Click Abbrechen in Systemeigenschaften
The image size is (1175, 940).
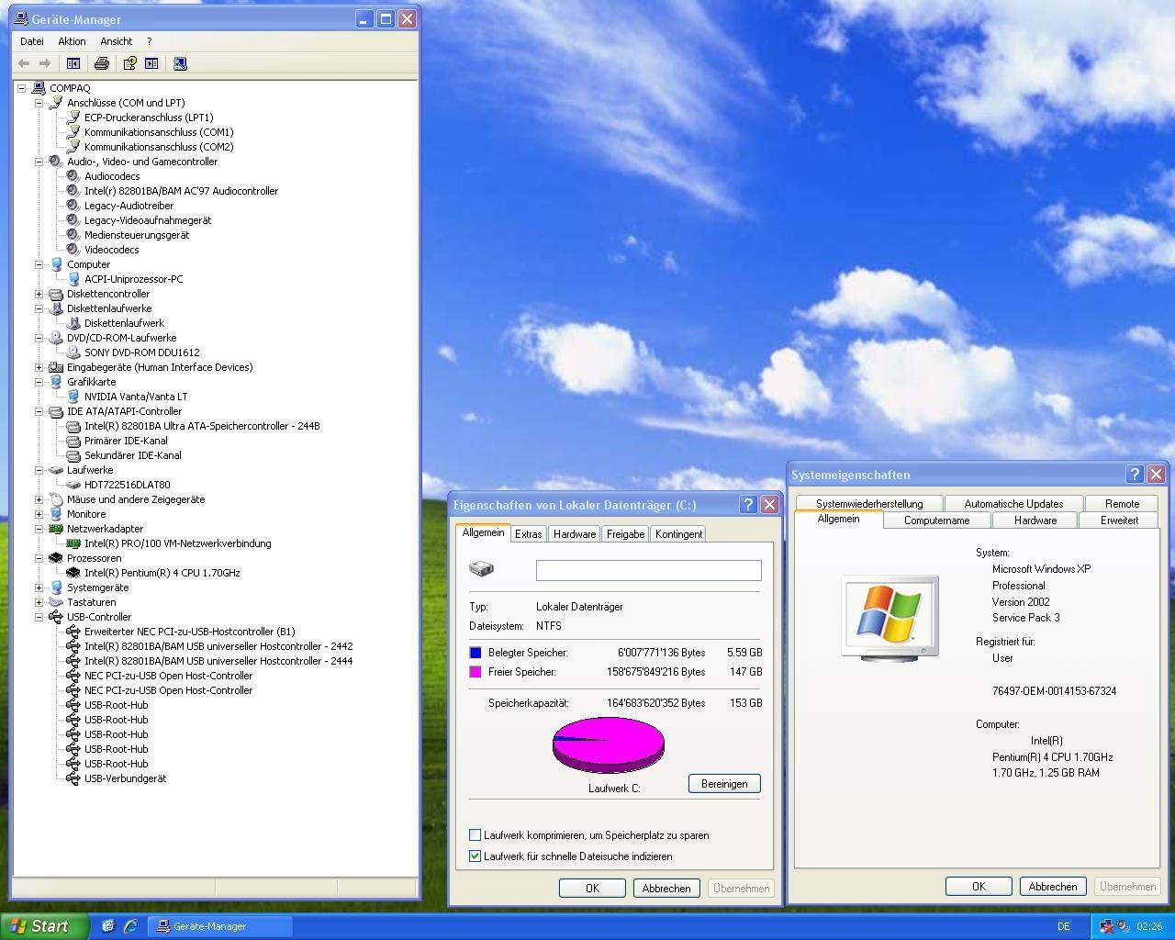point(1053,887)
